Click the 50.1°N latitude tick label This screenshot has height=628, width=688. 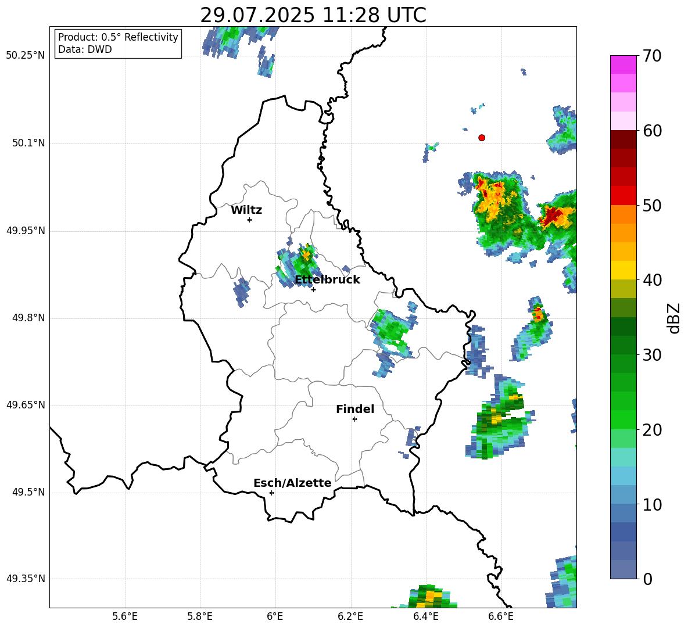[x=28, y=143]
